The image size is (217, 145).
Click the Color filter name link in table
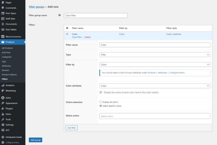click(75, 34)
